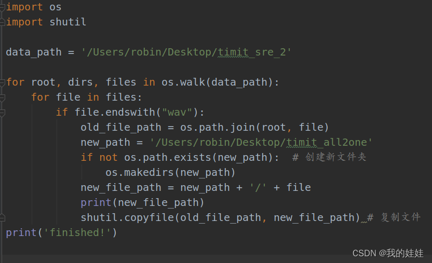Click 'file.endswith("wav")' expression
Image resolution: width=432 pixels, height=263 pixels.
[136, 112]
